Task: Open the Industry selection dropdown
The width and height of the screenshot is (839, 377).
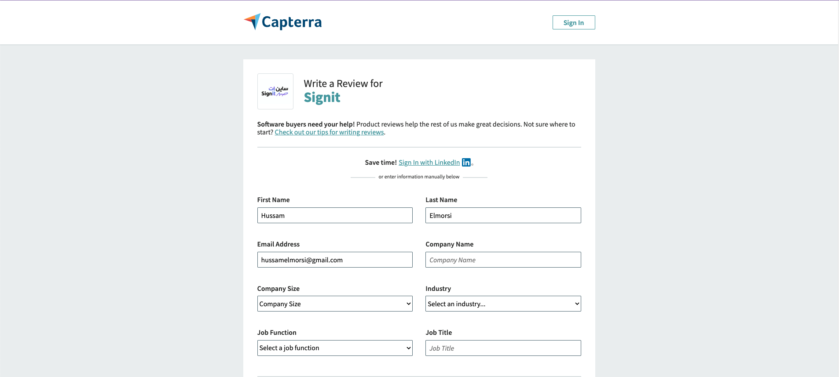Action: click(503, 304)
